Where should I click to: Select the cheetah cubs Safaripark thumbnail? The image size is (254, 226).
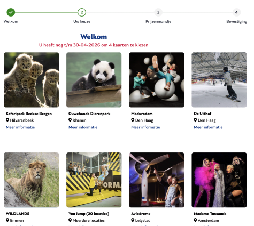tap(32, 80)
